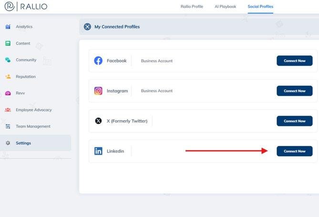Image resolution: width=319 pixels, height=217 pixels.
Task: Connect X (Formerly Twitter) now
Action: (x=295, y=121)
